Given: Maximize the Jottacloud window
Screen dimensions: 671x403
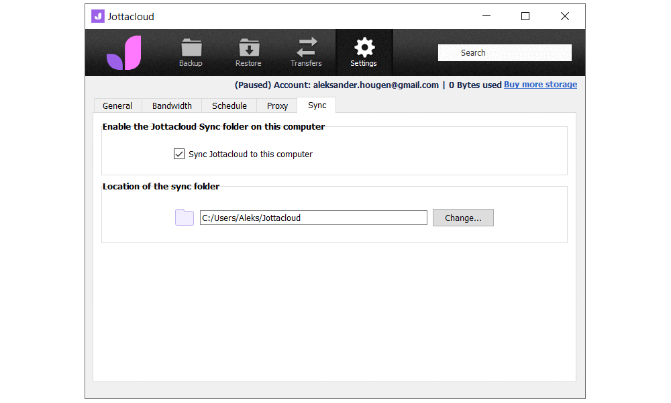Looking at the screenshot, I should (525, 16).
